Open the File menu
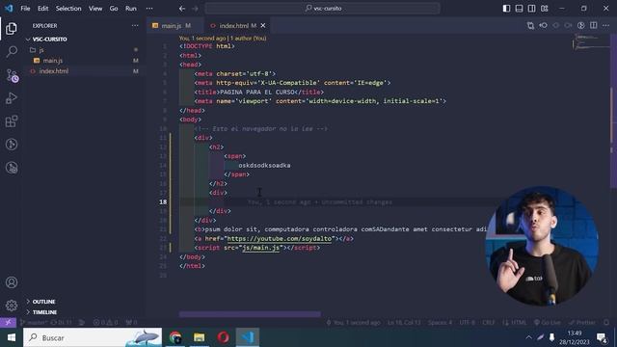The image size is (617, 347). [25, 9]
